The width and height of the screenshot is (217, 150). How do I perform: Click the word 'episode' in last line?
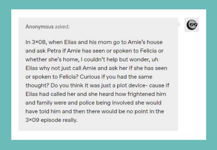pos(51,120)
